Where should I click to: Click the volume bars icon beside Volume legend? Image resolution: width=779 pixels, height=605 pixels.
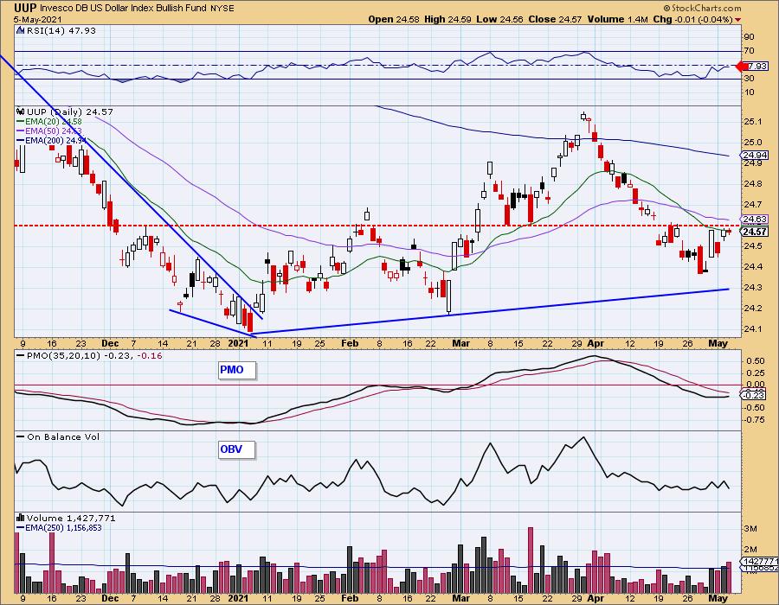[x=21, y=518]
